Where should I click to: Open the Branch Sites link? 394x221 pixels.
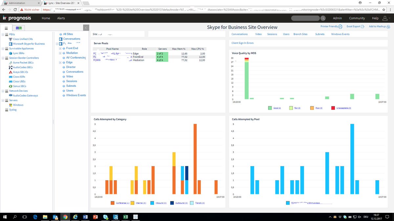tap(300, 34)
